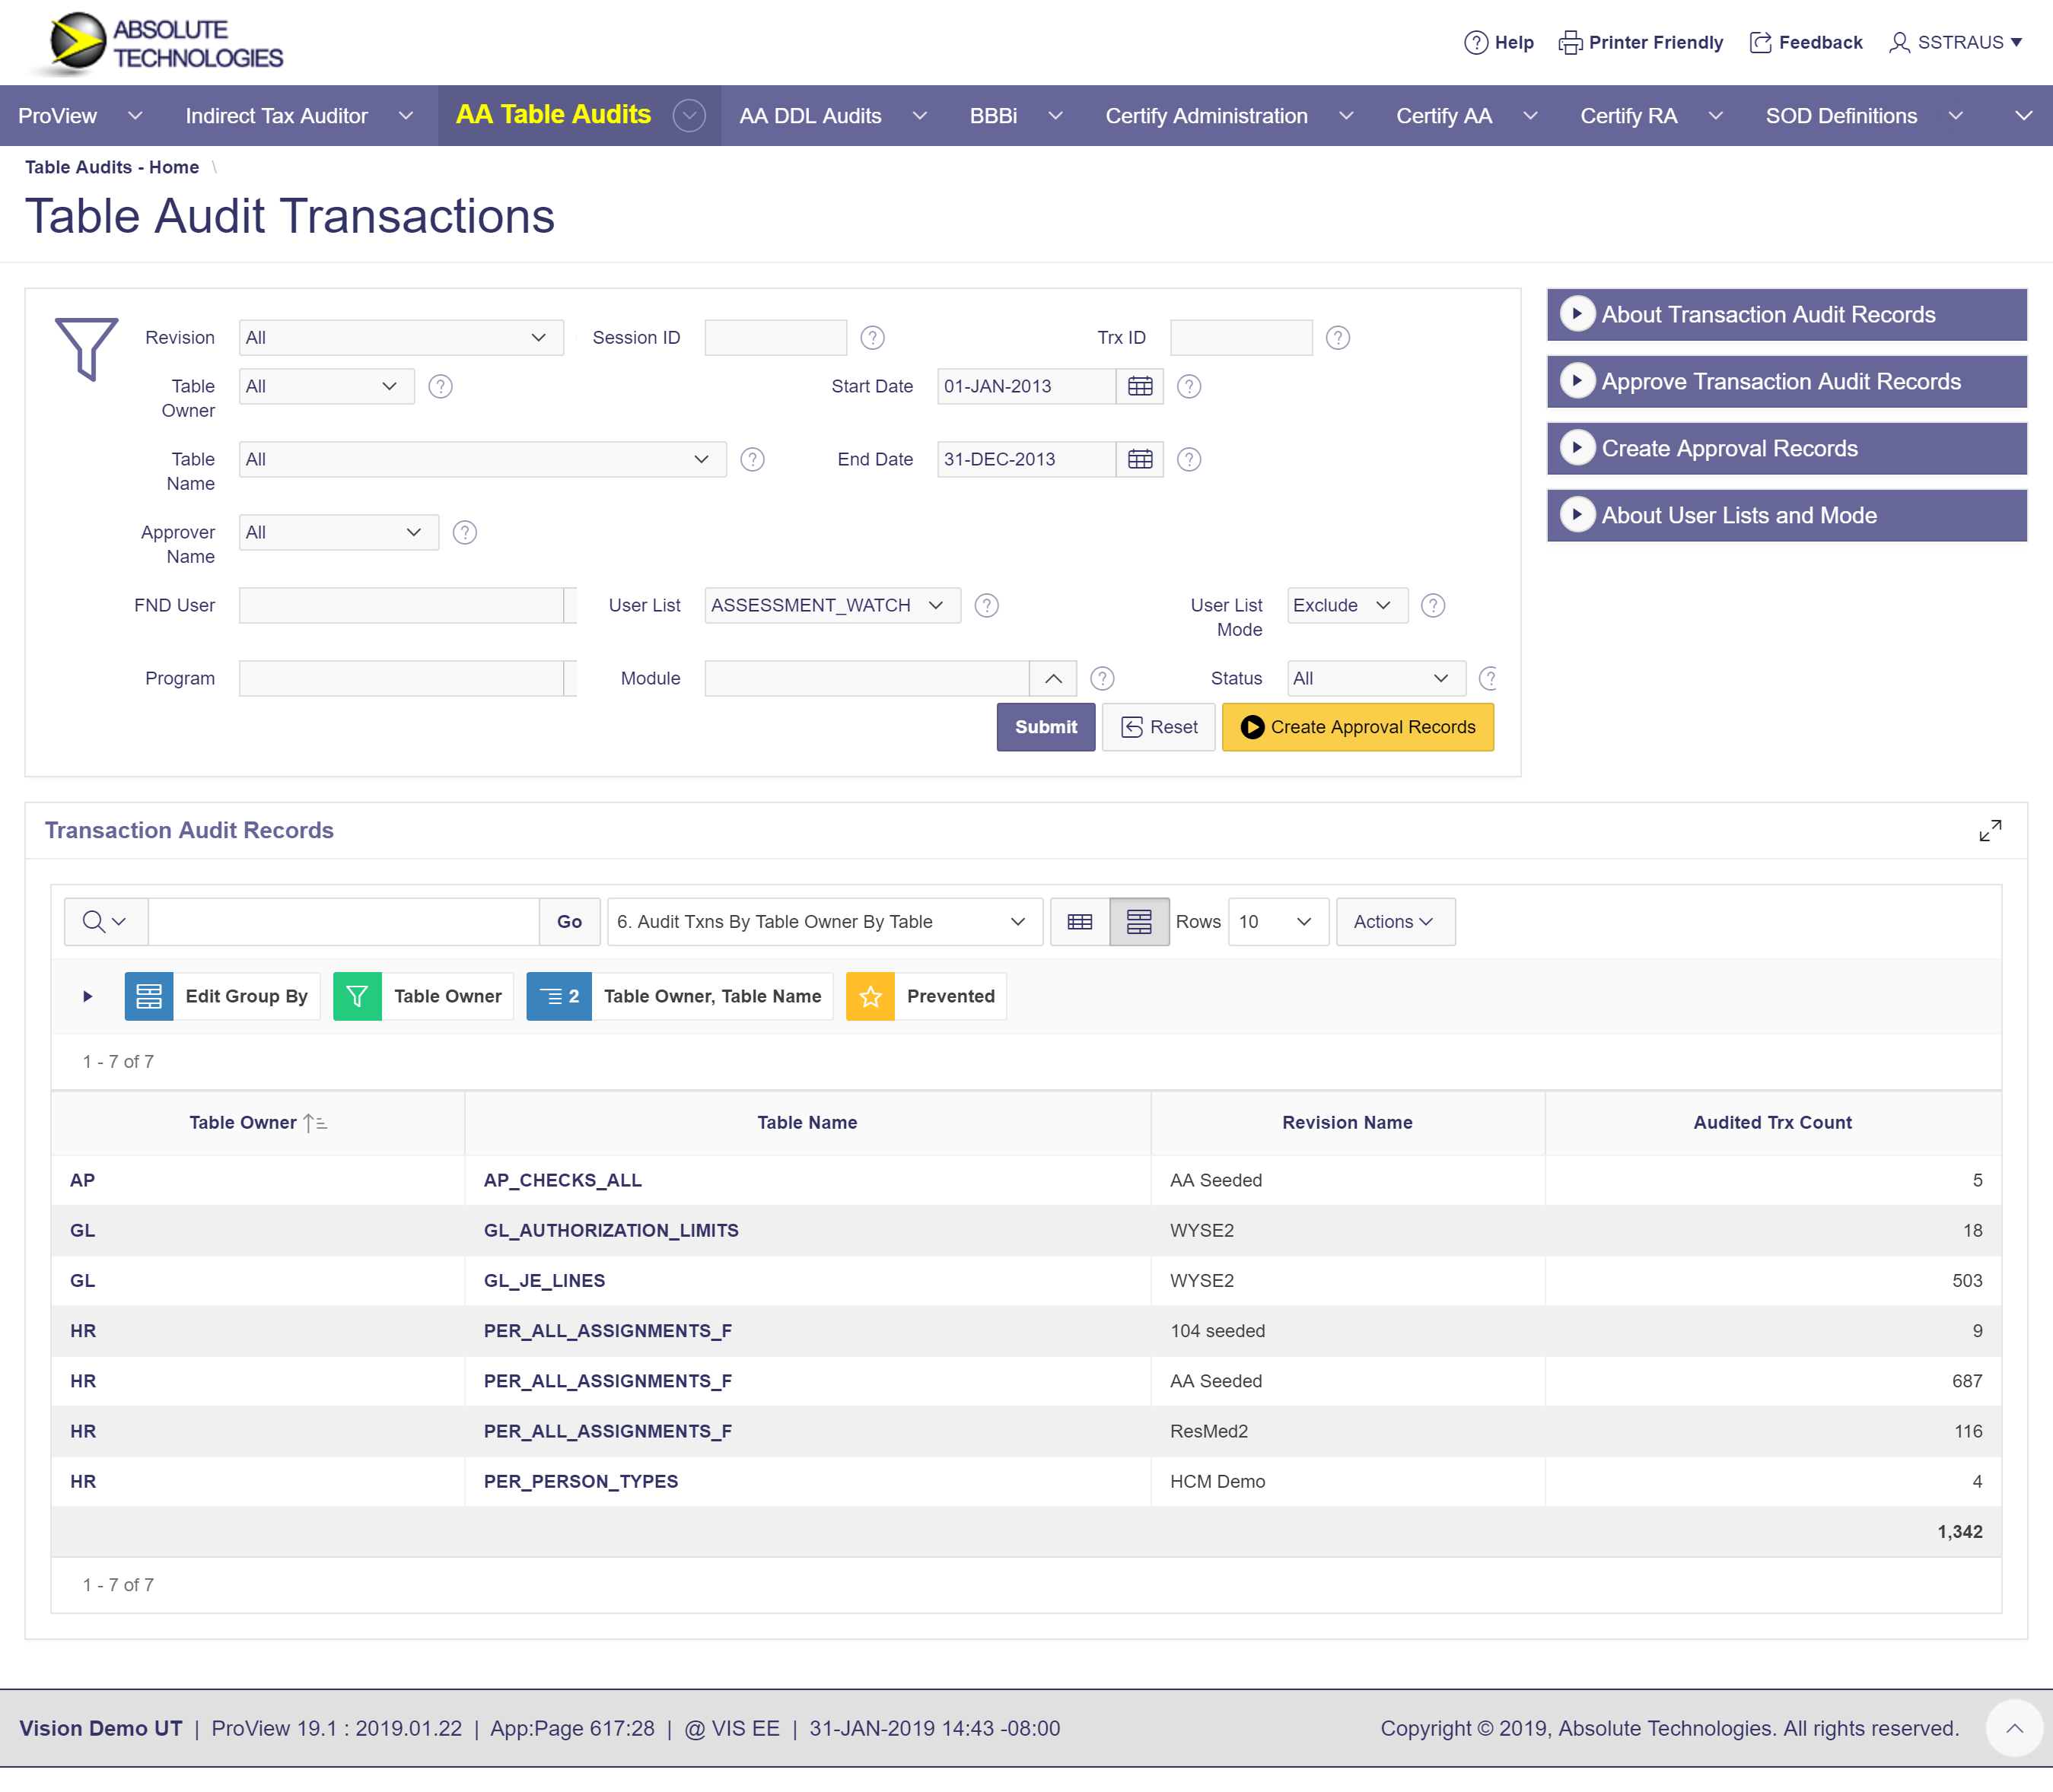Click the Start Date field
This screenshot has width=2053, height=1792.
(1026, 386)
